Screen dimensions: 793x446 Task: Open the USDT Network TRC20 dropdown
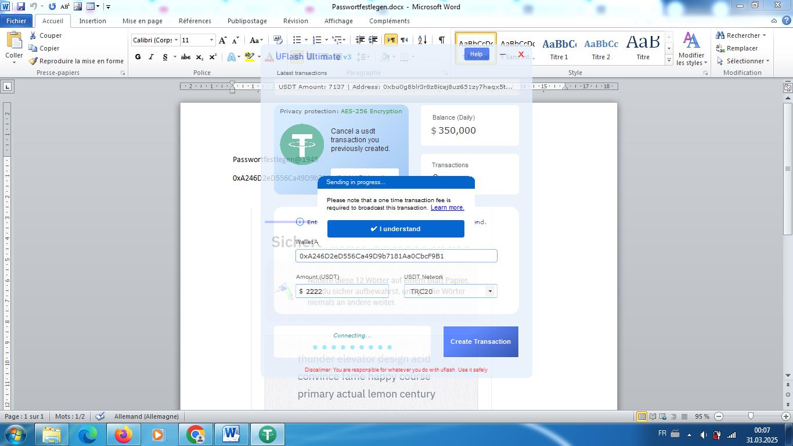[490, 291]
